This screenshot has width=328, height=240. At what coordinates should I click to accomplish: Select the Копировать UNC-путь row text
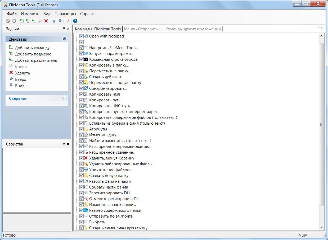[x=110, y=106]
